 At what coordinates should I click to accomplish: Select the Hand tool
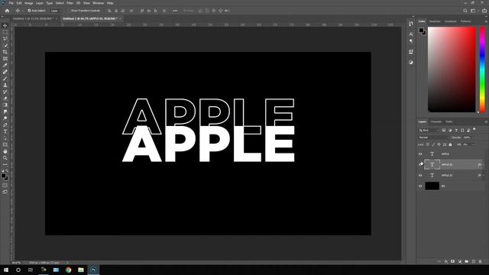pos(5,151)
